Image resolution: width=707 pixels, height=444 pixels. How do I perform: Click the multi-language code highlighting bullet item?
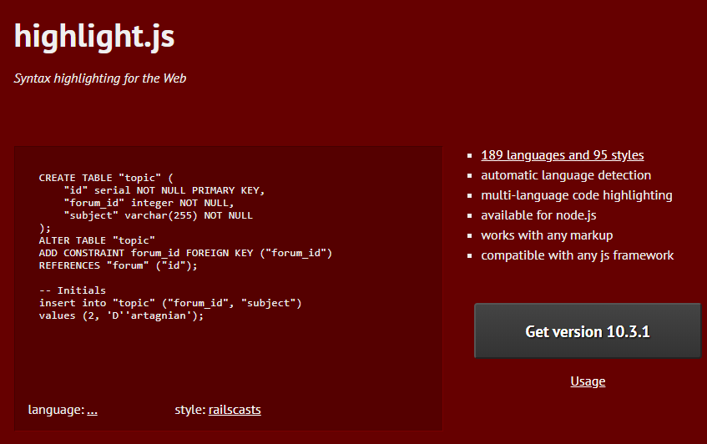(x=576, y=195)
